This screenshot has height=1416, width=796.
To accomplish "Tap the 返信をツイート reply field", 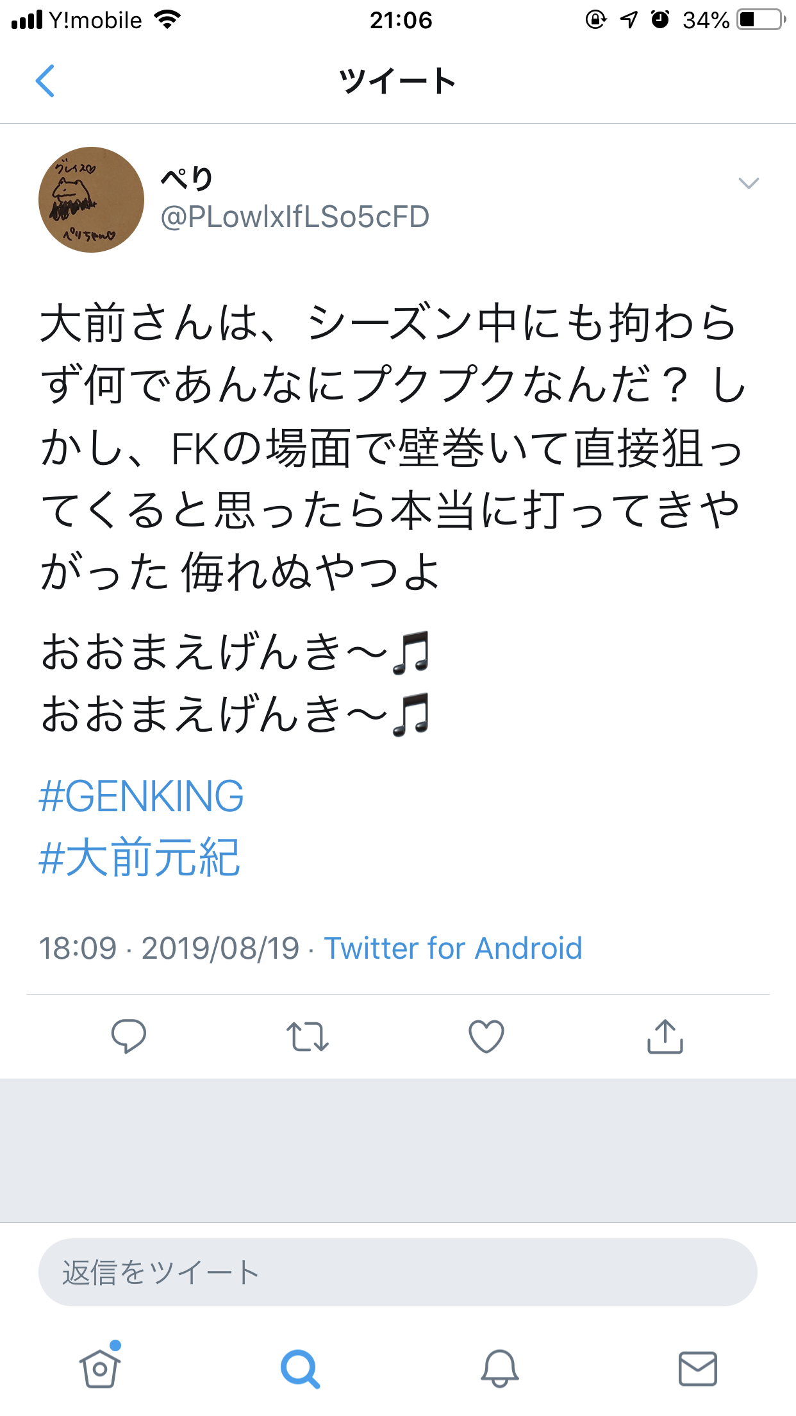I will coord(397,1272).
